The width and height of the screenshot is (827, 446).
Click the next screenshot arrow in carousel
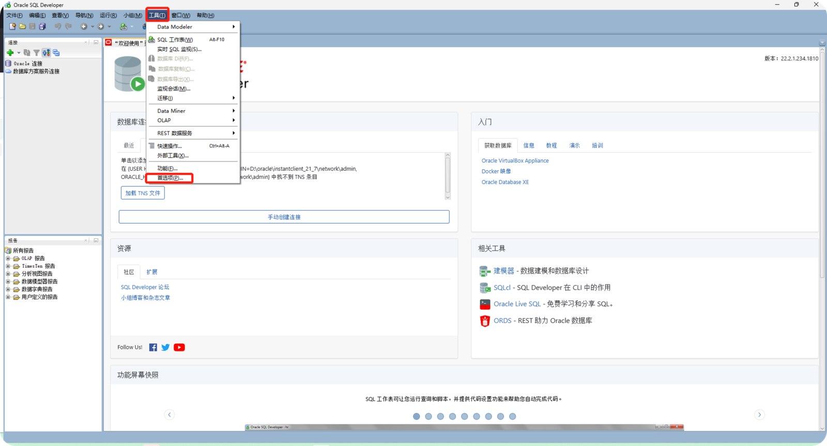[x=759, y=414]
